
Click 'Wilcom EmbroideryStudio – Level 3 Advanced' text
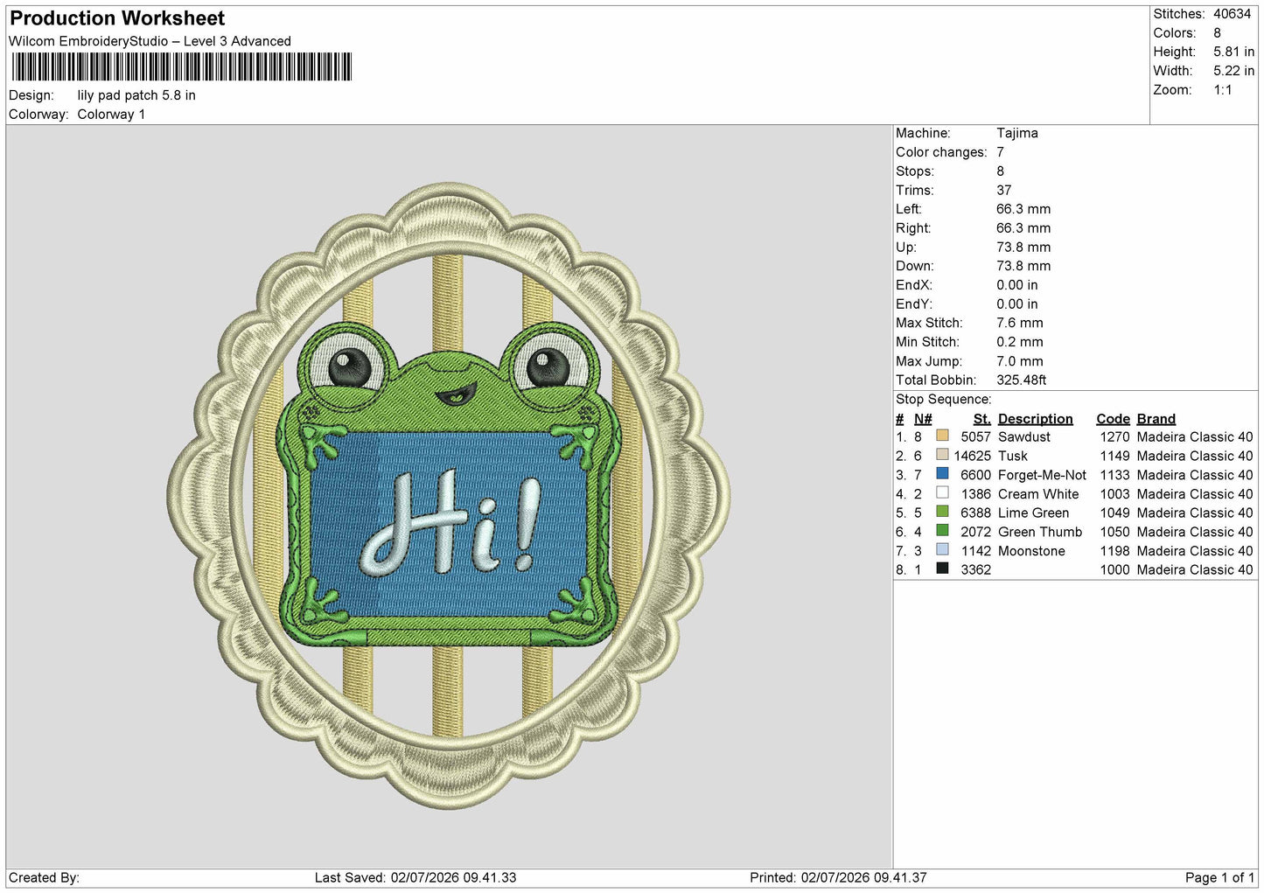[150, 41]
